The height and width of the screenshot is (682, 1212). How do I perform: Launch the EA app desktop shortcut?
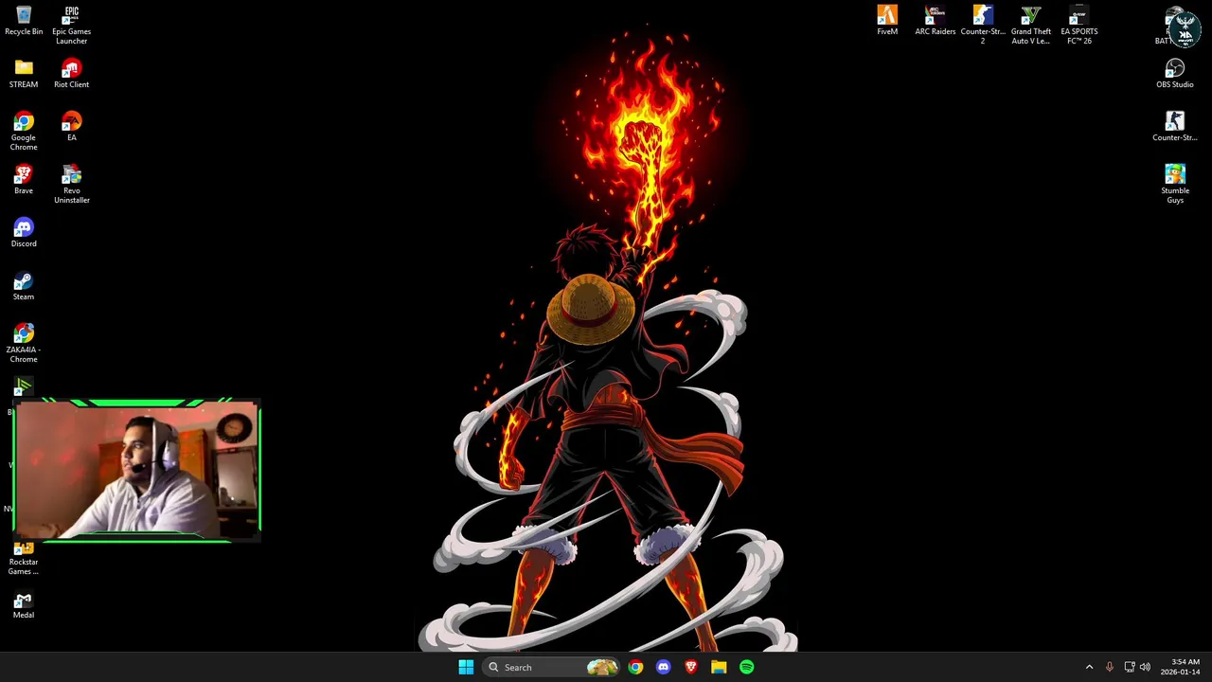[x=71, y=127]
